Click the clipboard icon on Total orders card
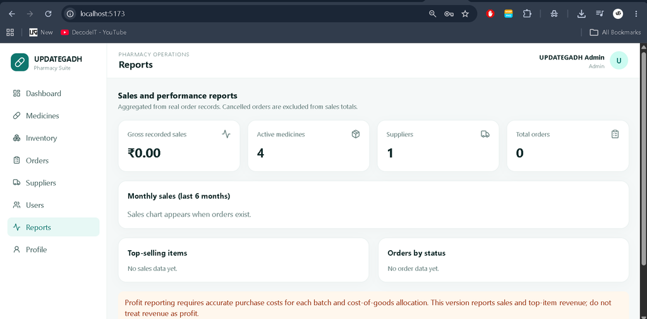Screen dimensions: 647x319 615,134
